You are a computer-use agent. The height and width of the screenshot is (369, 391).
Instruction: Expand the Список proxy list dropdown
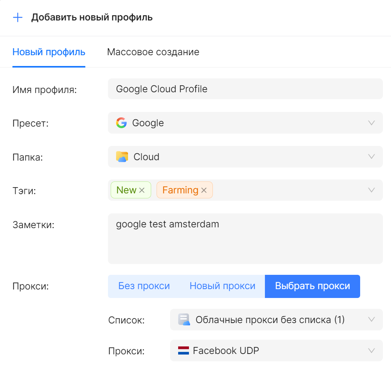371,320
